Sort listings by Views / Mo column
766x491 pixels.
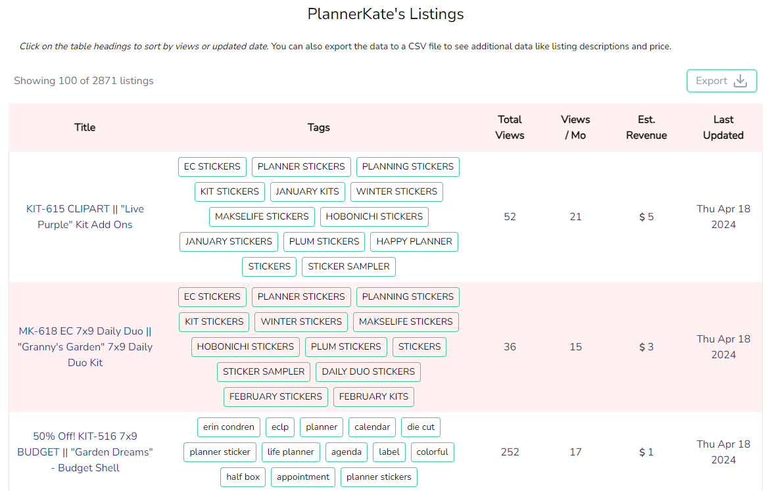click(575, 128)
